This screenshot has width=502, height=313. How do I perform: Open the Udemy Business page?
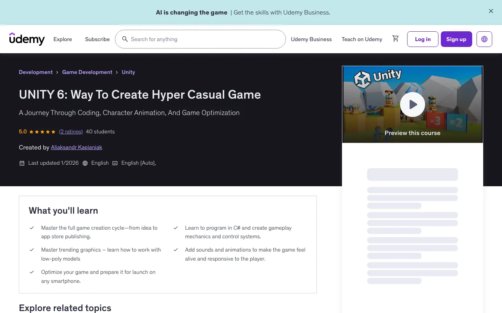311,39
